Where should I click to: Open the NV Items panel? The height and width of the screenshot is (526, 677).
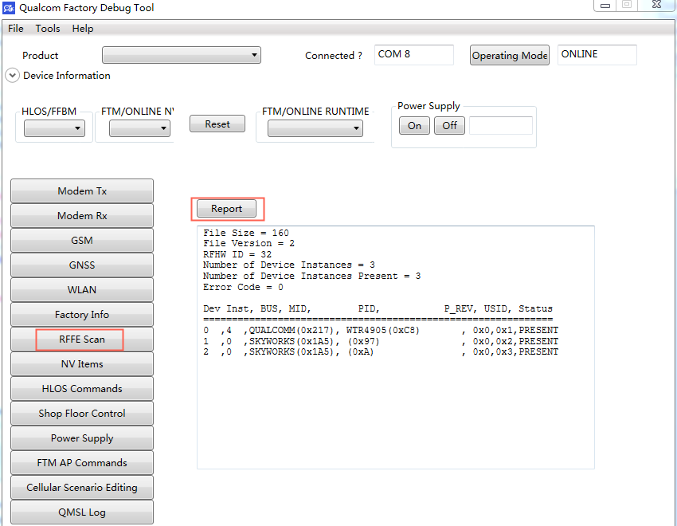pyautogui.click(x=81, y=363)
